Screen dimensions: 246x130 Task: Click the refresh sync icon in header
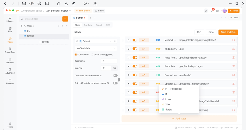point(206,11)
